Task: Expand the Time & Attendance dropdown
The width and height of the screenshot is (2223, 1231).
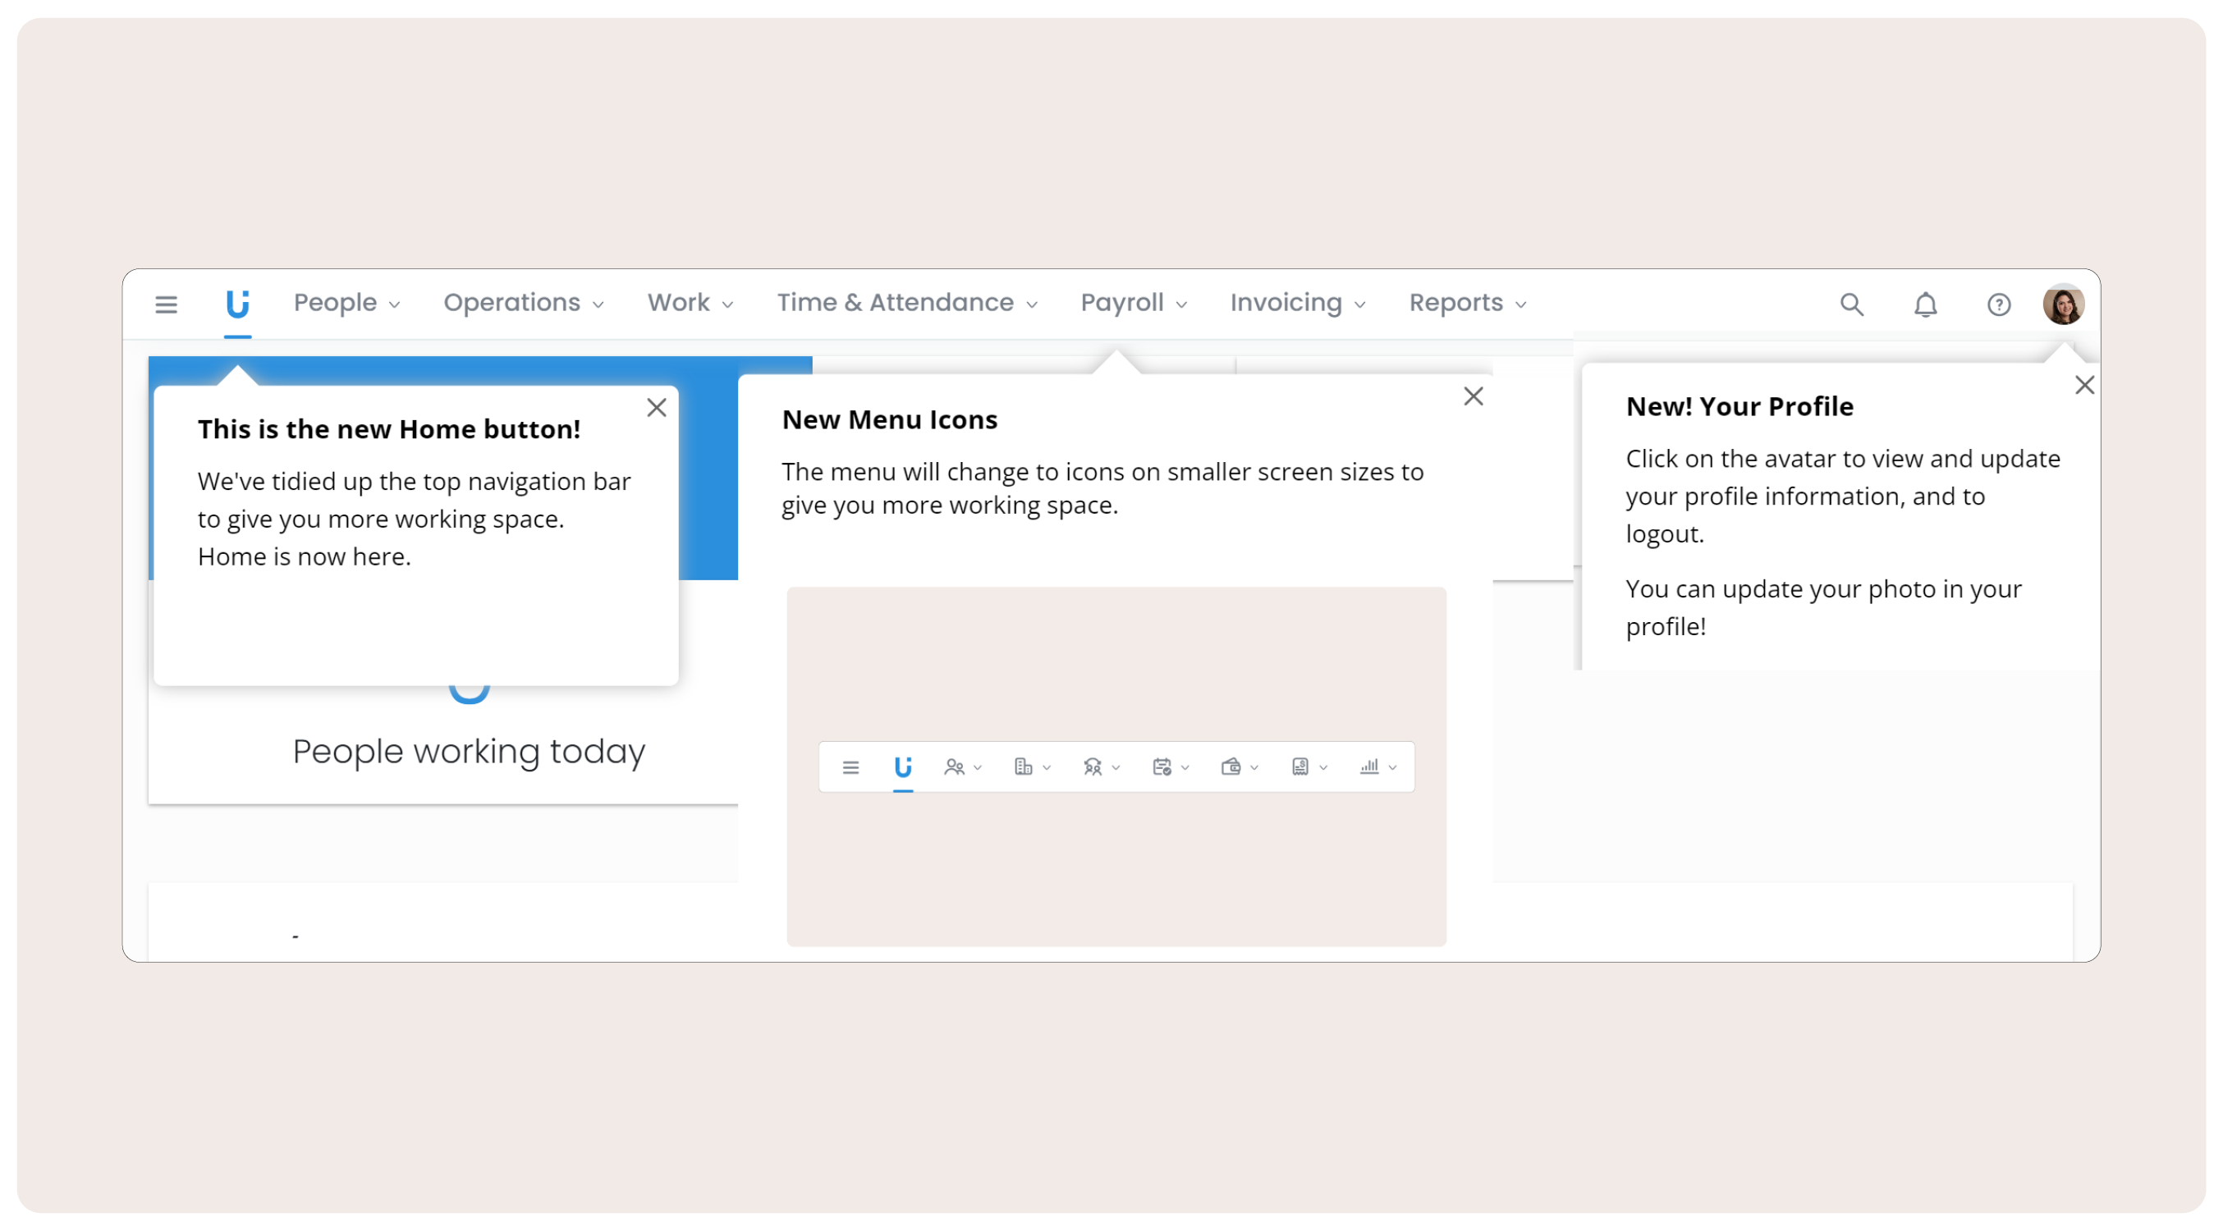Action: pyautogui.click(x=906, y=304)
